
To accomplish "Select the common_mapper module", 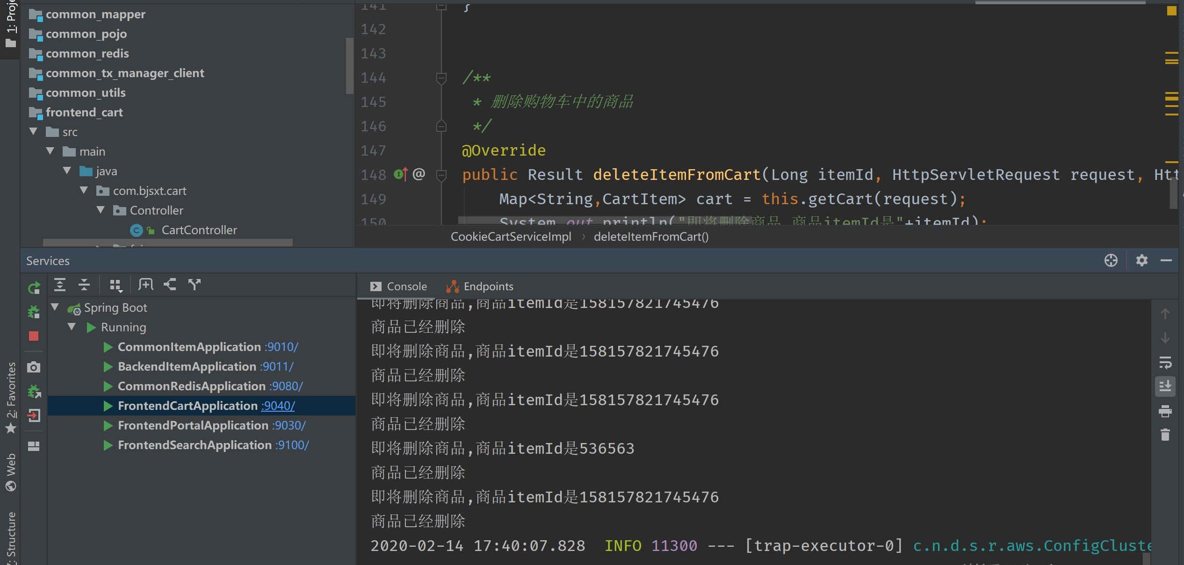I will (x=95, y=14).
